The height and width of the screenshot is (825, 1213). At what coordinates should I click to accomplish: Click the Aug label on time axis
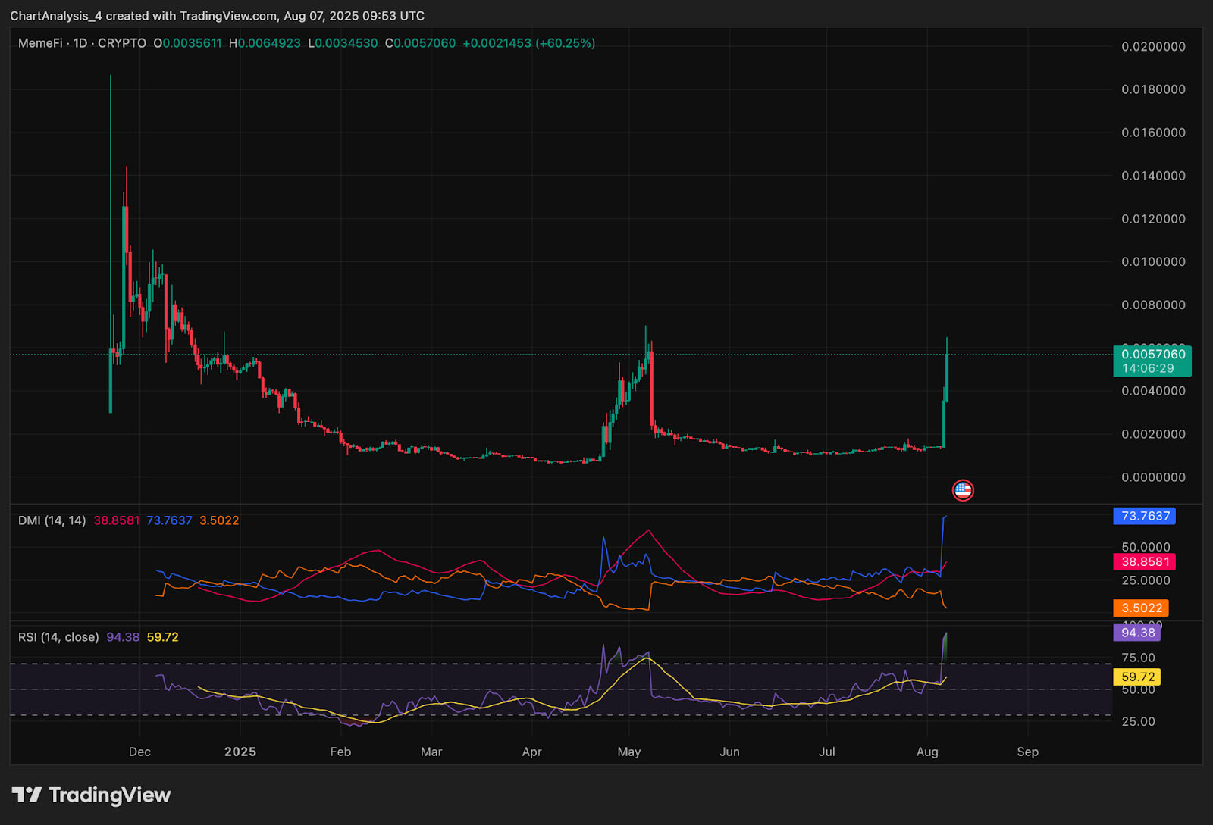(927, 752)
